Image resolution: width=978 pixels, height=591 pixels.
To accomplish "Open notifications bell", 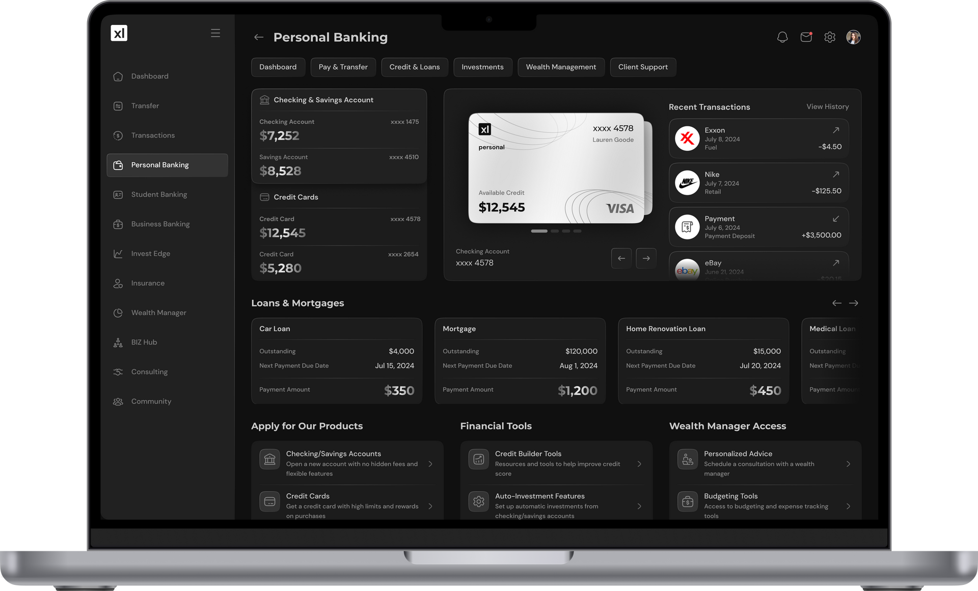I will pyautogui.click(x=782, y=37).
